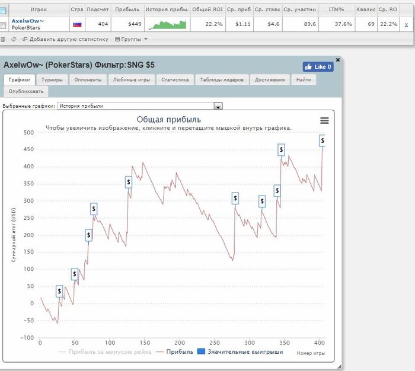Image resolution: width=415 pixels, height=371 pixels.
Task: Click the $4.6 average stake cell
Action: click(x=267, y=24)
